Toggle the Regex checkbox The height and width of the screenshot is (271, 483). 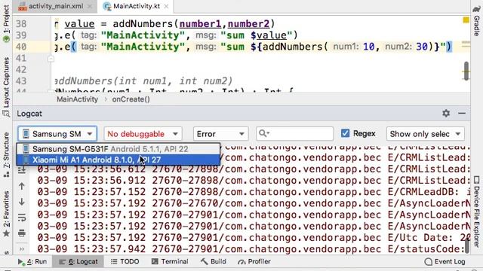coord(345,133)
